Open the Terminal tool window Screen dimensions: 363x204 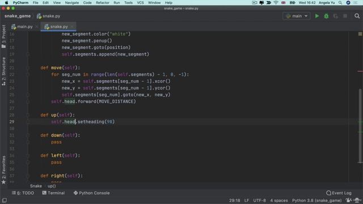pos(53,193)
